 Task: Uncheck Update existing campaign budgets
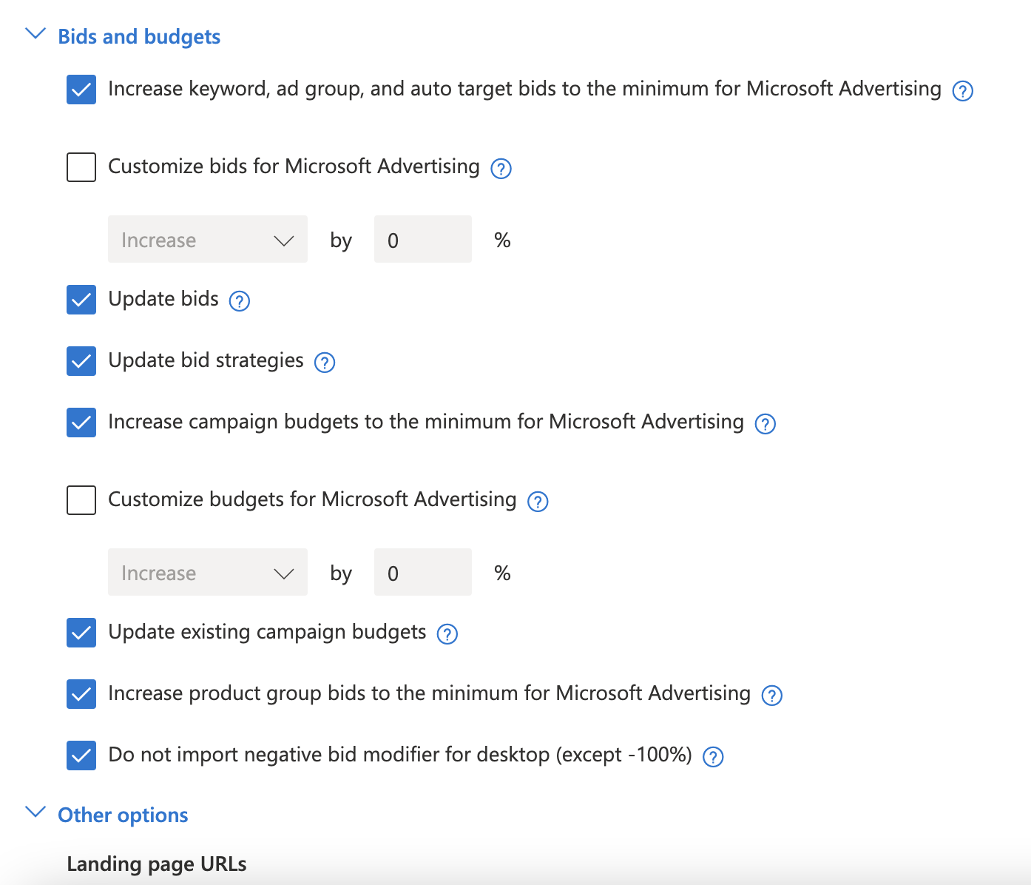81,633
